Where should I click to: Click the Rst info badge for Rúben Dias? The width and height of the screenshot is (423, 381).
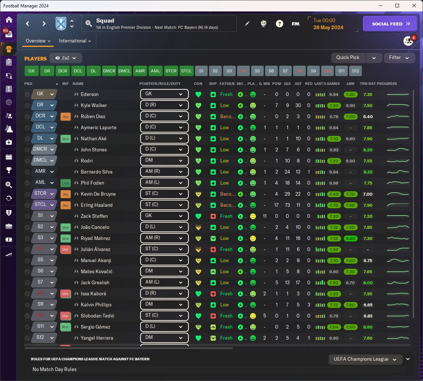66,117
